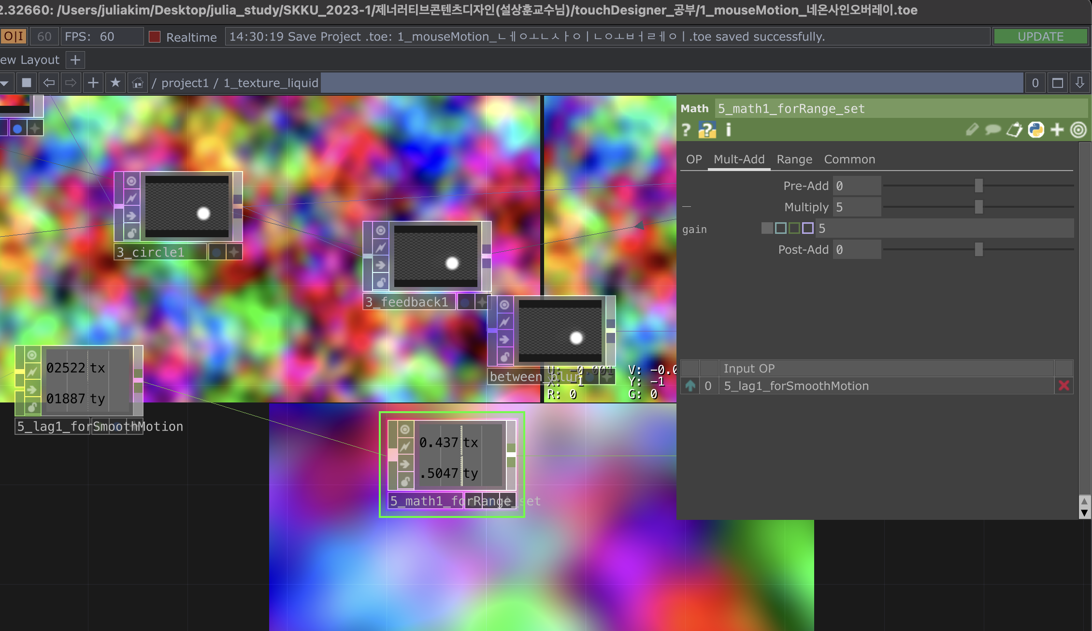1092x631 pixels.
Task: Click the clipboard copy parameters icon
Action: point(1014,130)
